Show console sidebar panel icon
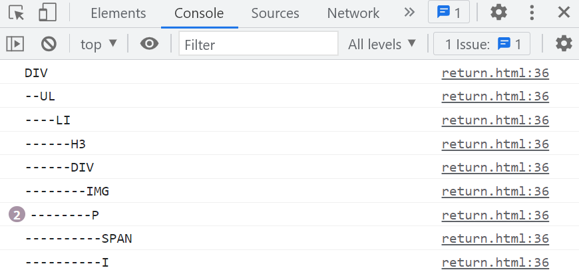 pos(15,45)
